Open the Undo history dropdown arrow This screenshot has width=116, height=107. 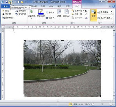coord(12,2)
